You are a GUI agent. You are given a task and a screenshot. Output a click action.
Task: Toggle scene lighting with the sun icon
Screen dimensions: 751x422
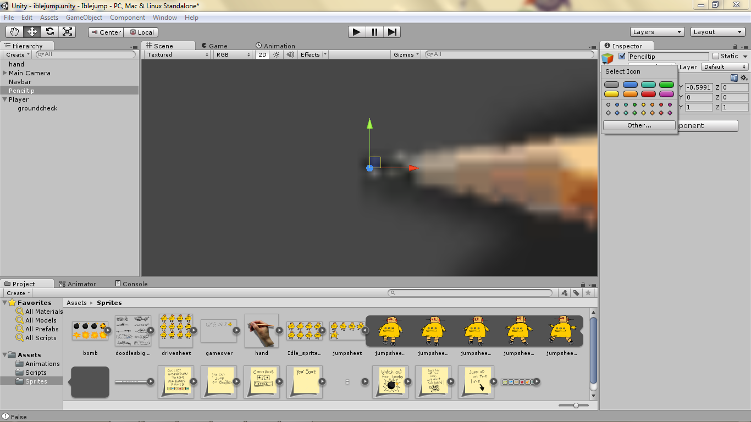(275, 54)
